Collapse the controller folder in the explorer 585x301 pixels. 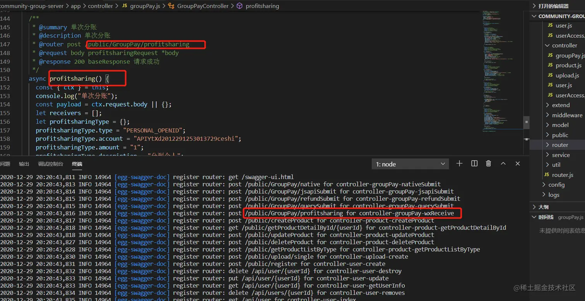coord(547,45)
